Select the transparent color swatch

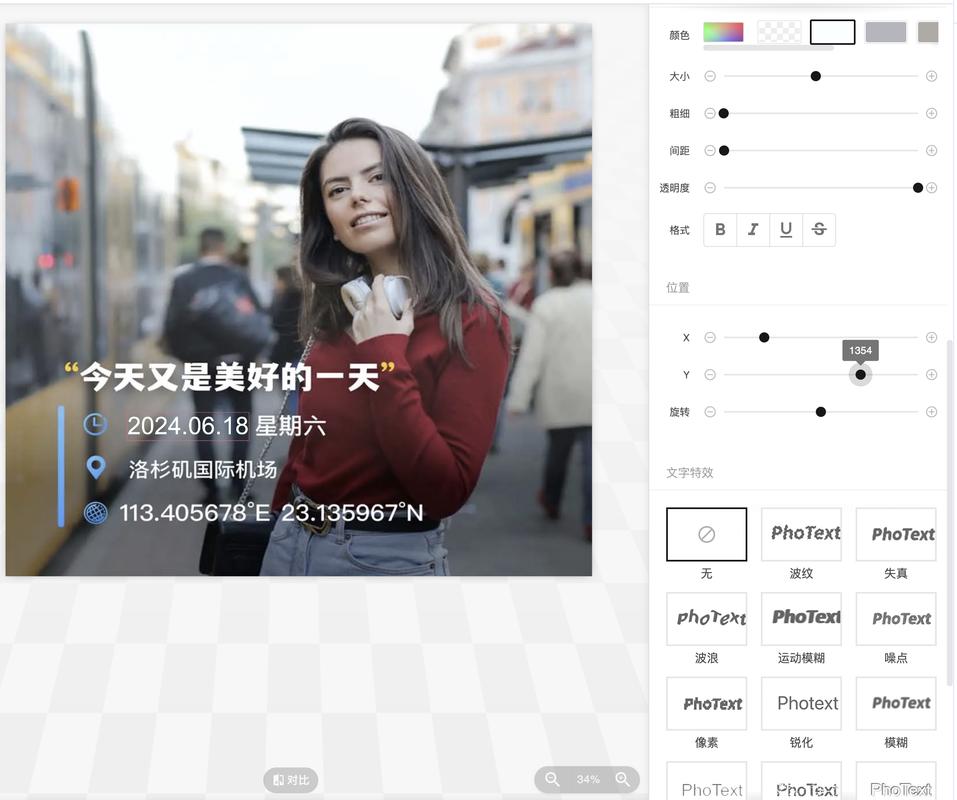point(779,33)
